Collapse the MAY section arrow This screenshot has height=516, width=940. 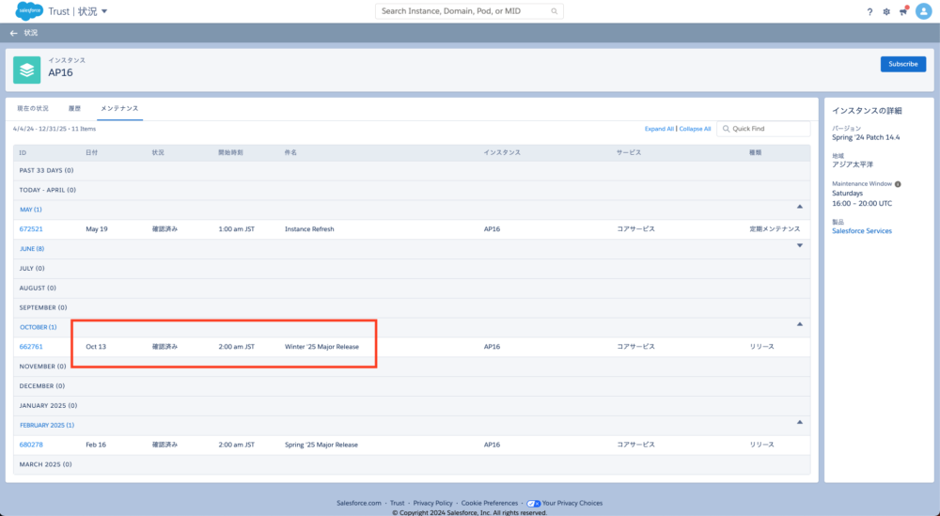(799, 207)
